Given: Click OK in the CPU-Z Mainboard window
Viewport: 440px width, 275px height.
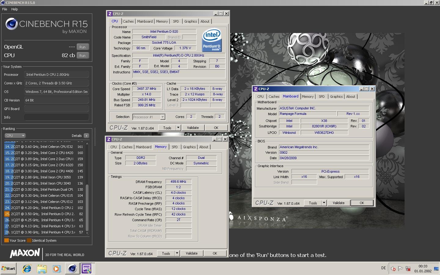Looking at the screenshot, I should click(x=362, y=203).
